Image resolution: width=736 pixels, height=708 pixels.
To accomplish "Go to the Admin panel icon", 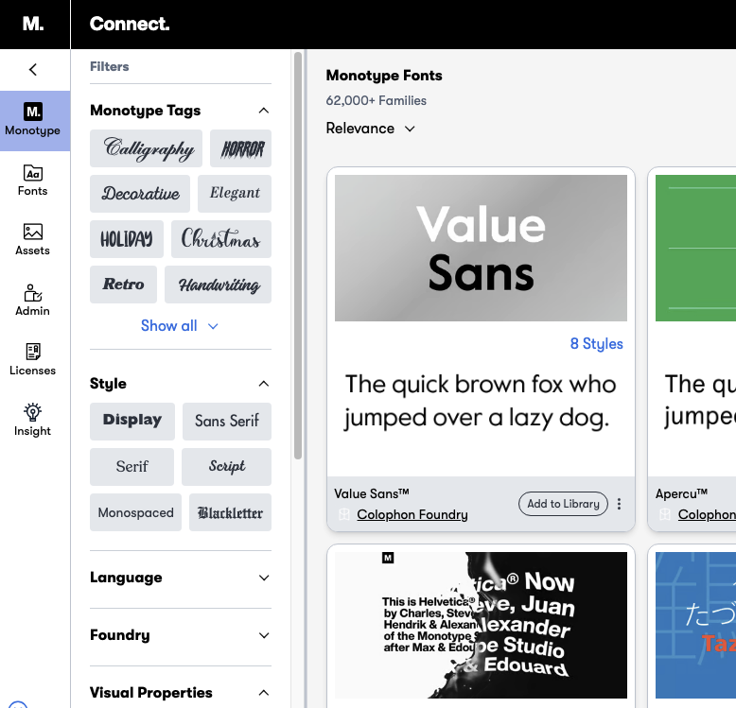I will coord(33,300).
